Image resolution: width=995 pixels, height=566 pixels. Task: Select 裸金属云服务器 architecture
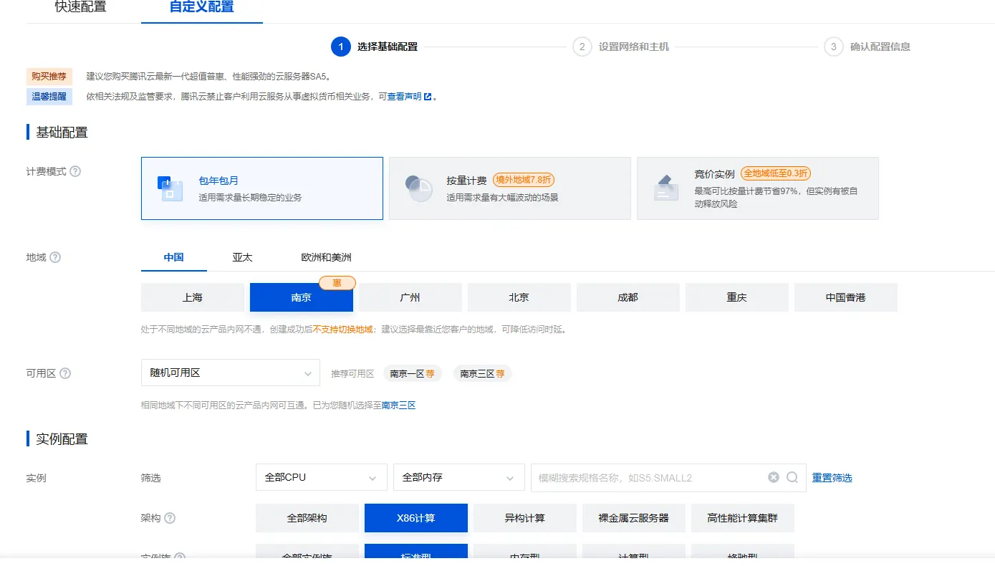point(634,518)
